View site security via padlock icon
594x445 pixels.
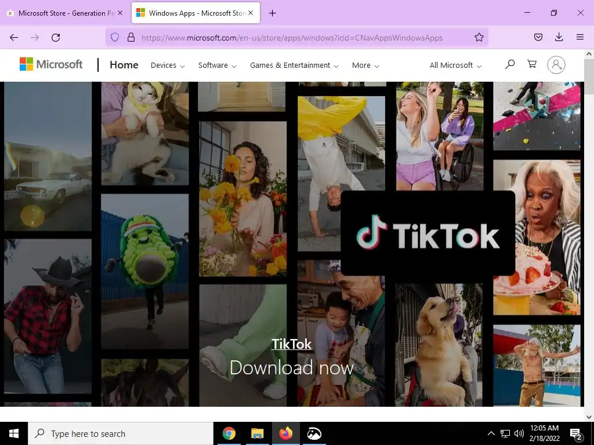pyautogui.click(x=131, y=37)
